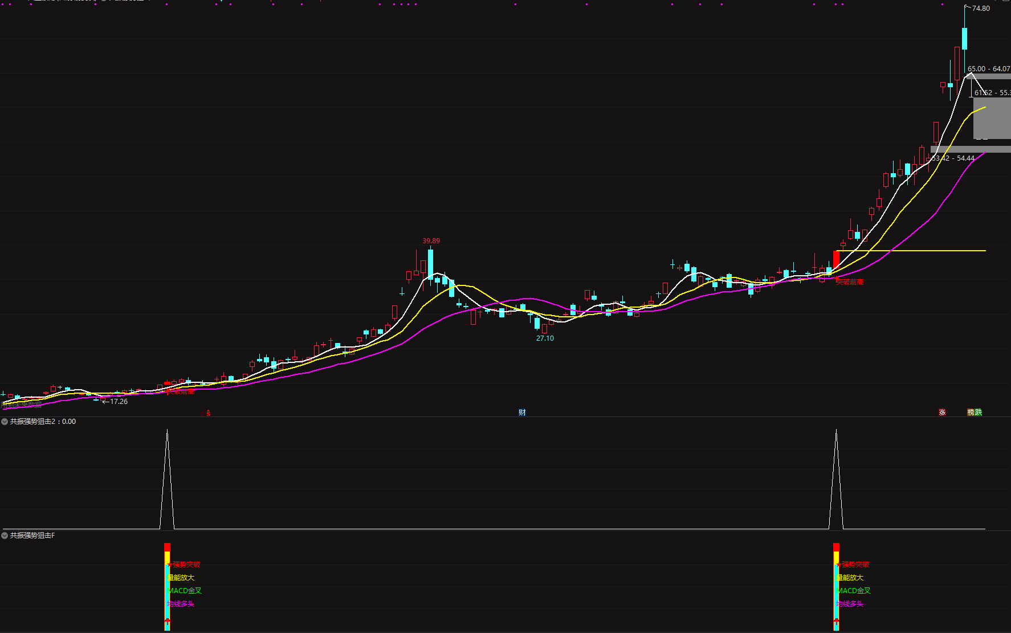Click the 共振强势狙击F indicator title
The width and height of the screenshot is (1011, 633).
coord(32,536)
